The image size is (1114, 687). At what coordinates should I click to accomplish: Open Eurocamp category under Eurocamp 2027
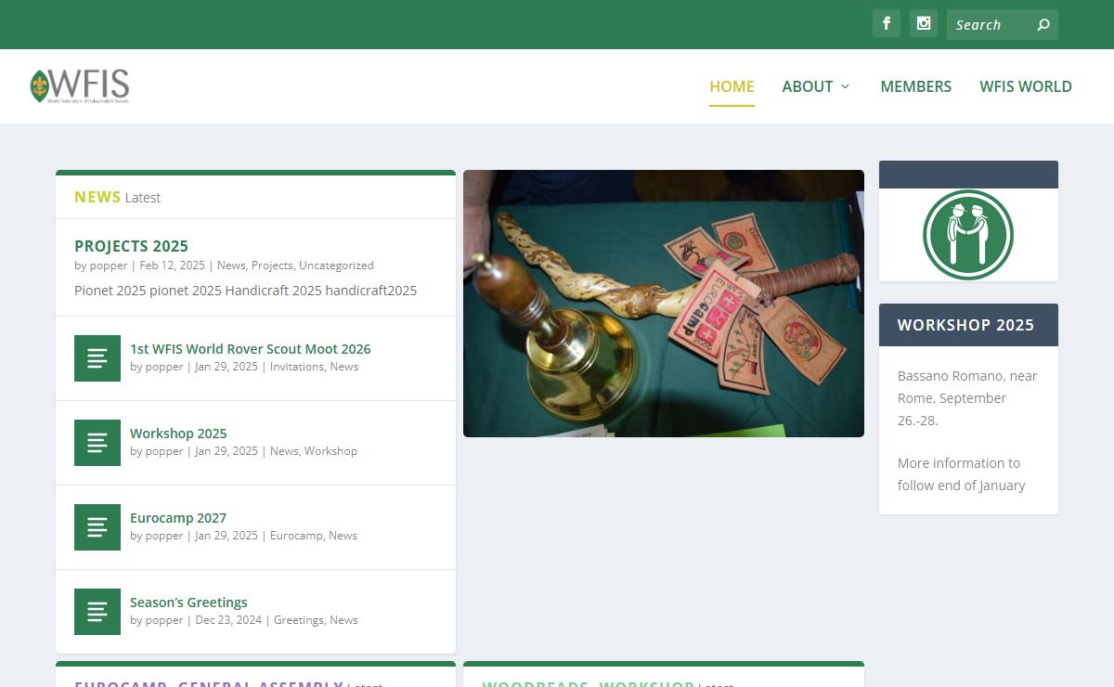click(x=296, y=536)
